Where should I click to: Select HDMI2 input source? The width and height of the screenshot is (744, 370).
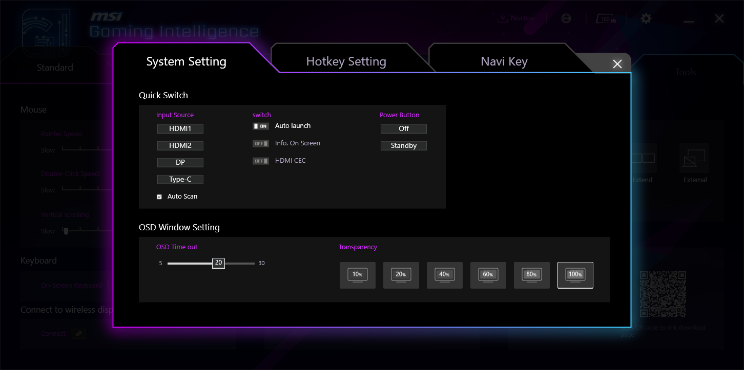tap(180, 146)
